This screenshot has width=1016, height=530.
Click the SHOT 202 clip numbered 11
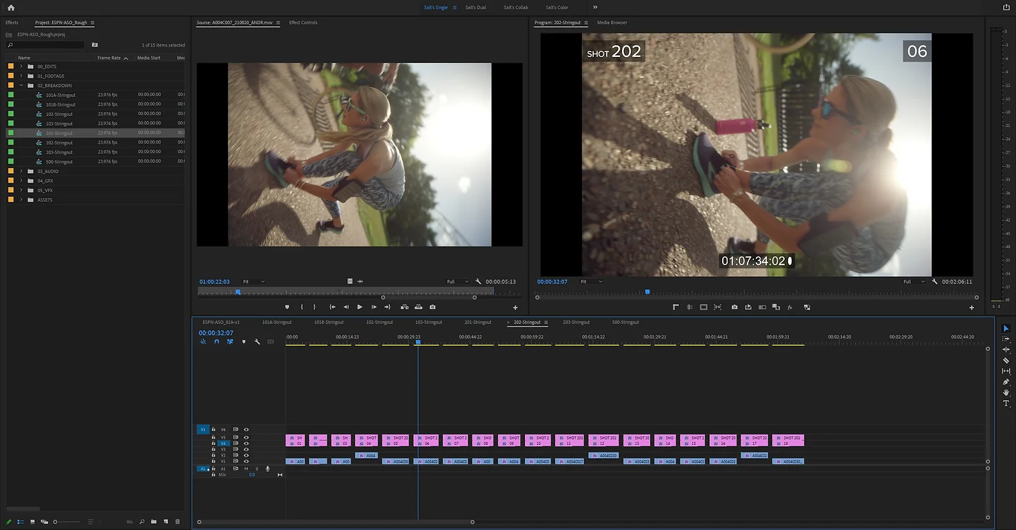569,441
